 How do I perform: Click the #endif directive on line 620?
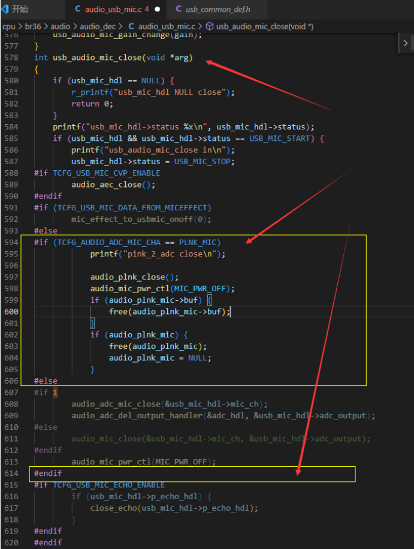[48, 542]
